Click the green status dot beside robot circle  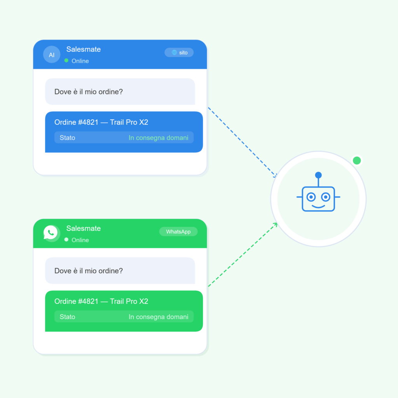(x=357, y=161)
